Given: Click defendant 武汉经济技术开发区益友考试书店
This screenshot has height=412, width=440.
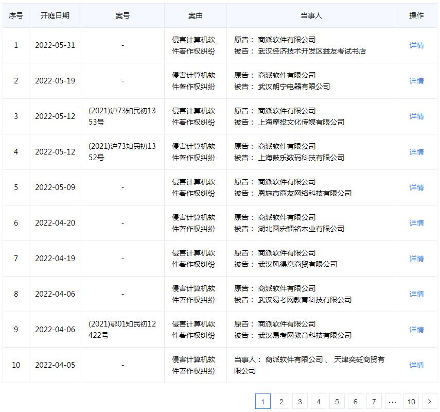Looking at the screenshot, I should [x=312, y=51].
